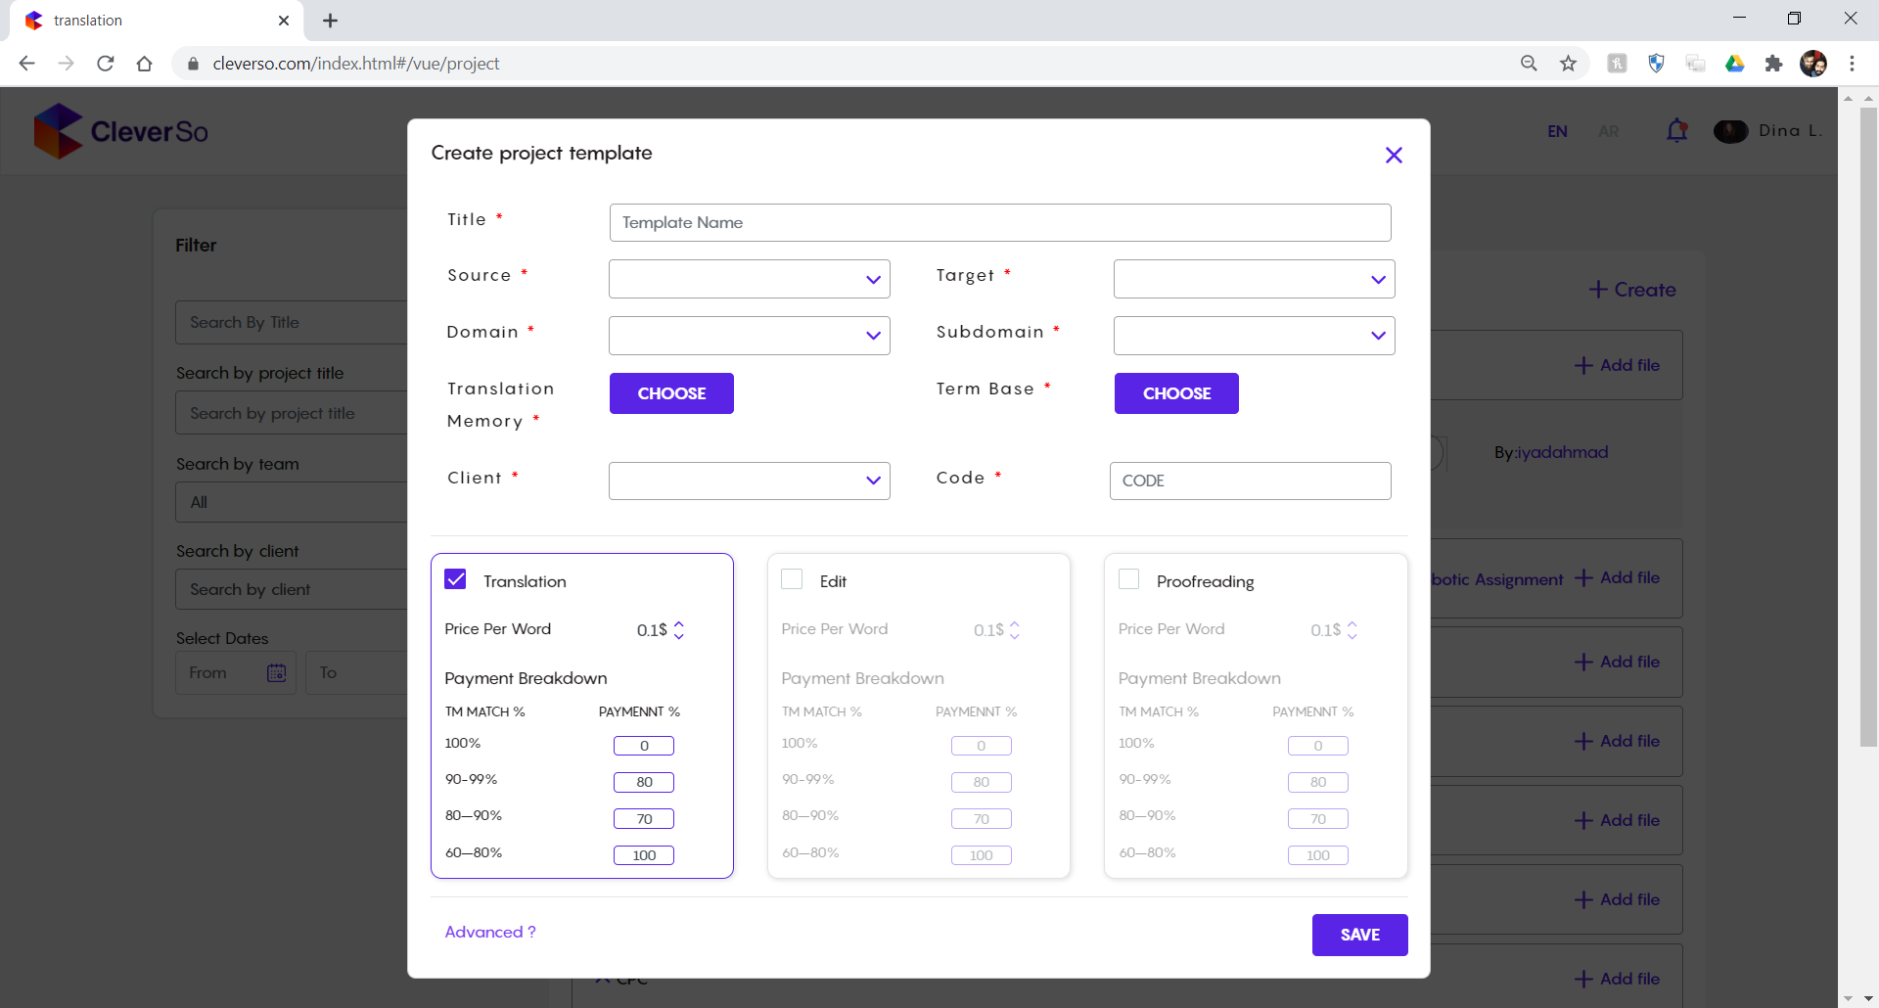Click the address bar URL
The width and height of the screenshot is (1879, 1008).
(356, 64)
